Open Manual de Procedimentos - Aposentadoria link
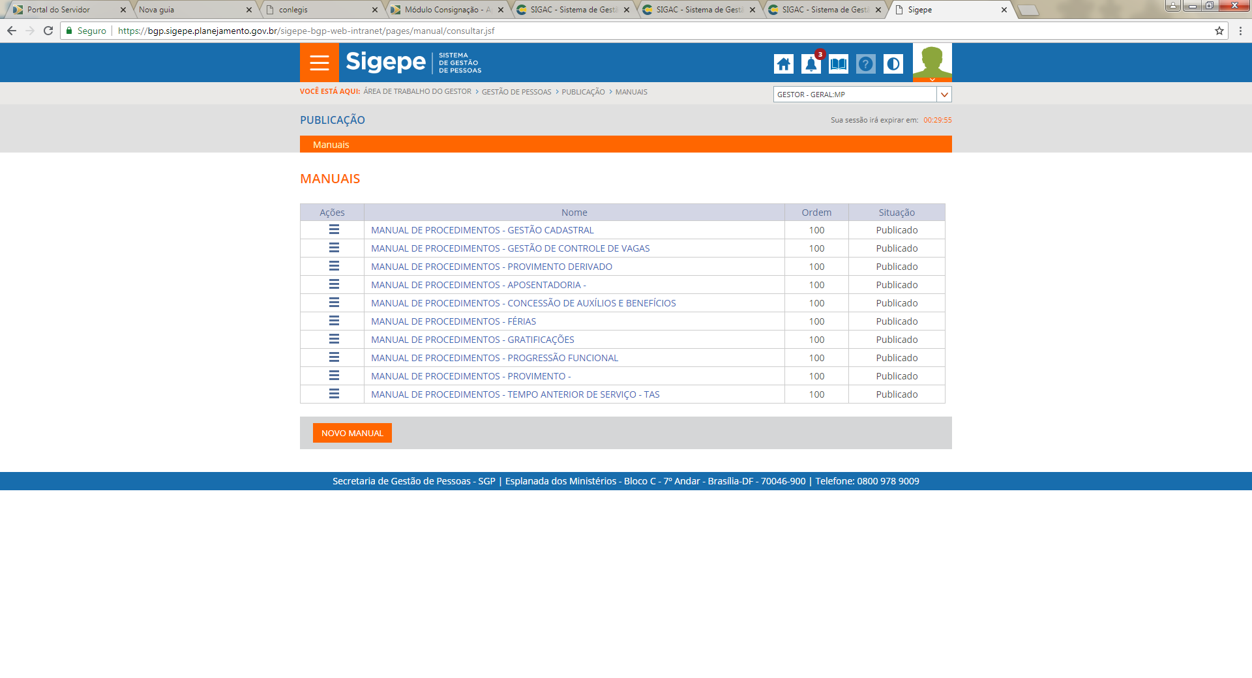This screenshot has height=678, width=1252. point(479,285)
